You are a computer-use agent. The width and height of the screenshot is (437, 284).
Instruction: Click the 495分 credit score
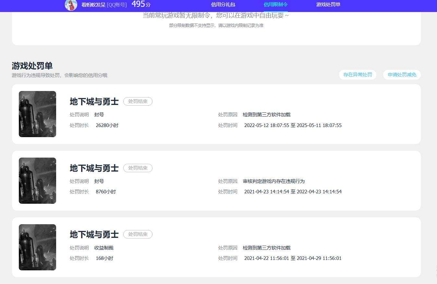(x=141, y=4)
